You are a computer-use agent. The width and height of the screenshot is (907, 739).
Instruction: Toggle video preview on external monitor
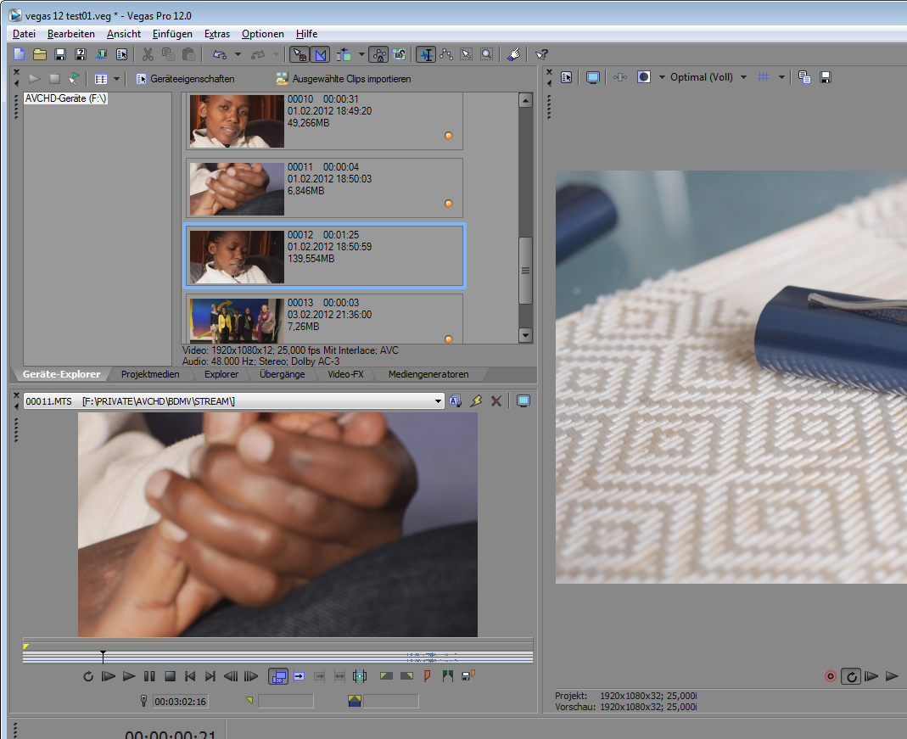click(593, 77)
